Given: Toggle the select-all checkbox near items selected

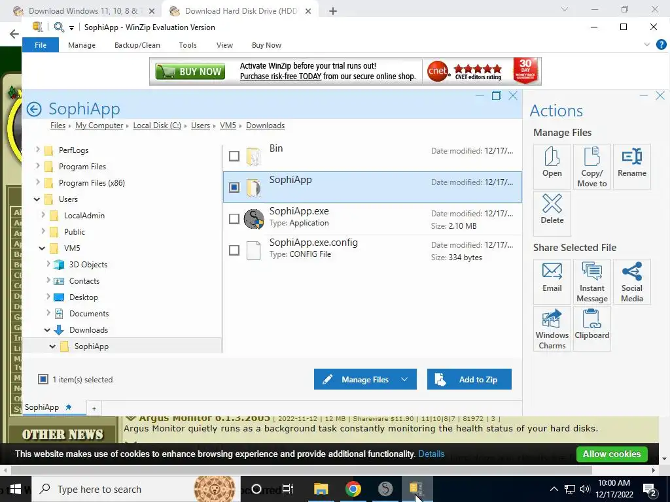Looking at the screenshot, I should [43, 379].
